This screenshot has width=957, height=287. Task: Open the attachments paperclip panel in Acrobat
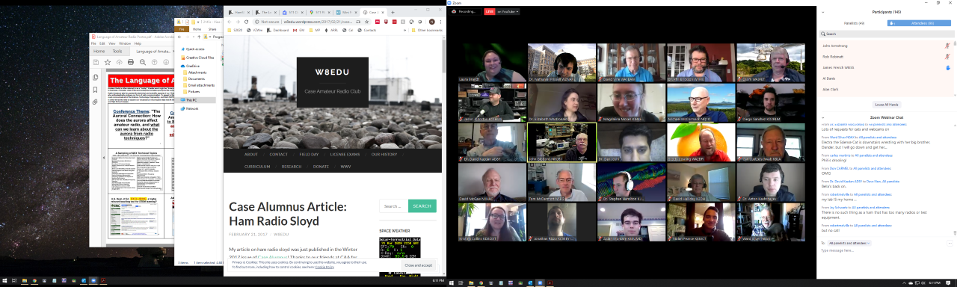pos(96,101)
